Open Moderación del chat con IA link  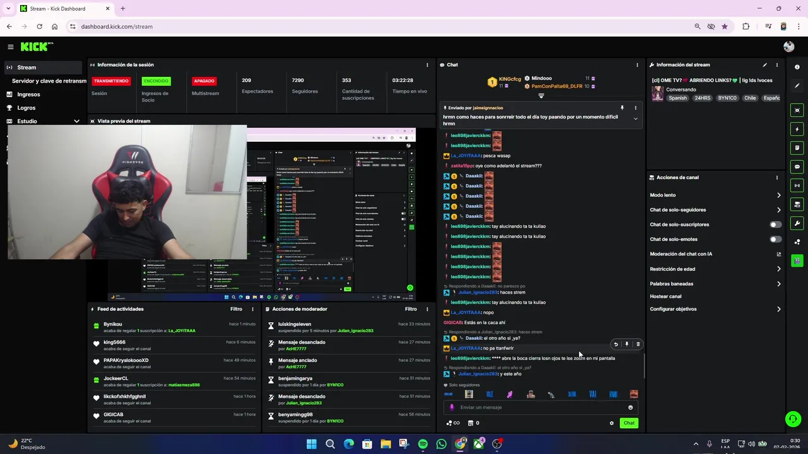click(x=716, y=254)
